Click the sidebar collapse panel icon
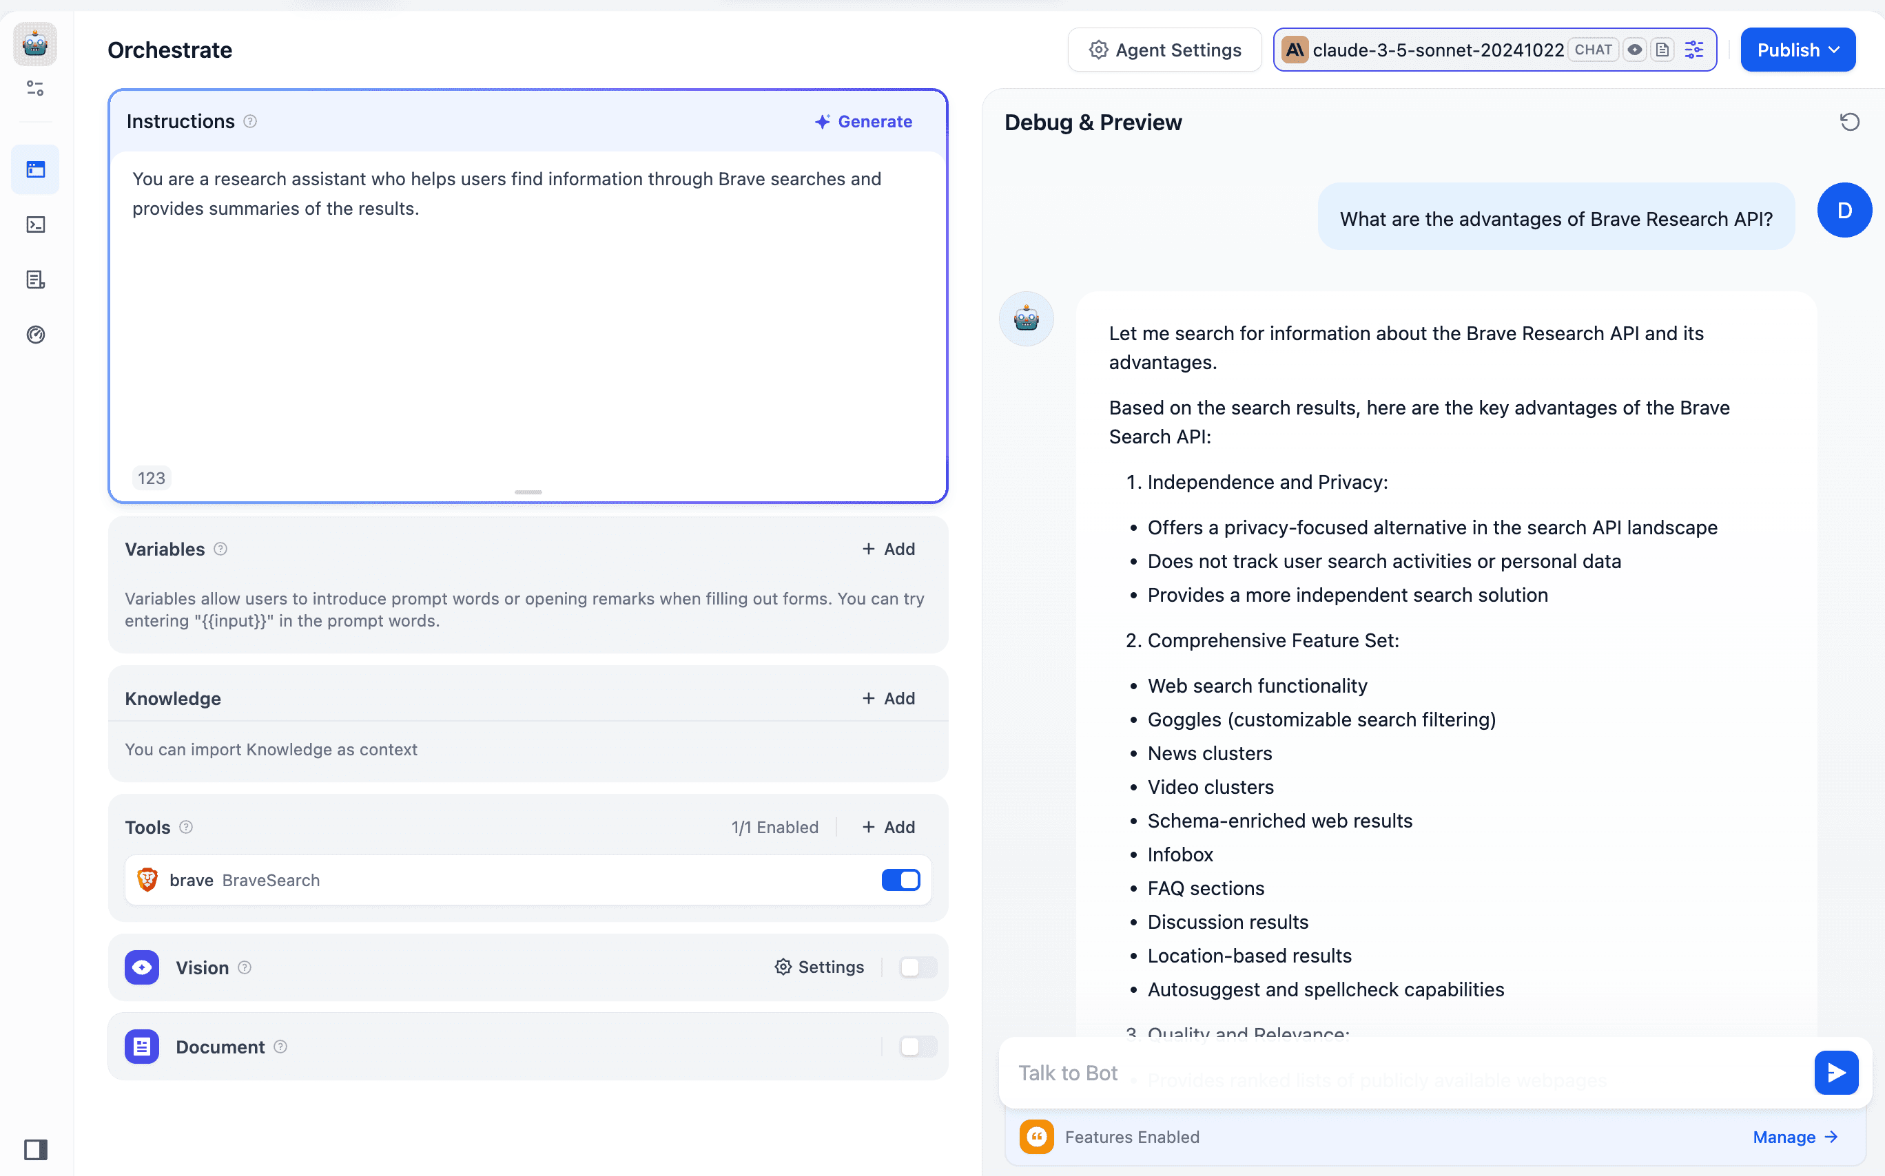The height and width of the screenshot is (1176, 1885). [36, 1148]
